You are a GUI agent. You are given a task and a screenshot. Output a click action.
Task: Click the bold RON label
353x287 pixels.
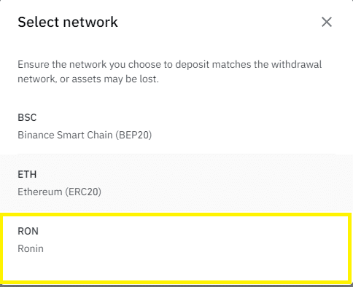tap(28, 231)
